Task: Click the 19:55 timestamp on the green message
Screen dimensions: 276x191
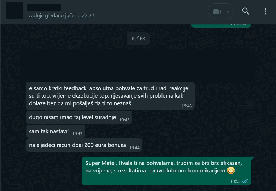Action: coord(235,181)
